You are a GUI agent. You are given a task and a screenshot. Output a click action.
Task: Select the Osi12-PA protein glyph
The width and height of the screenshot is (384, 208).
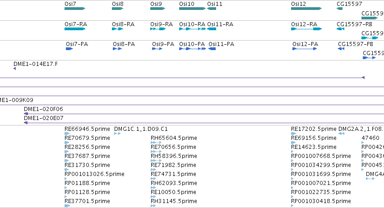click(305, 49)
